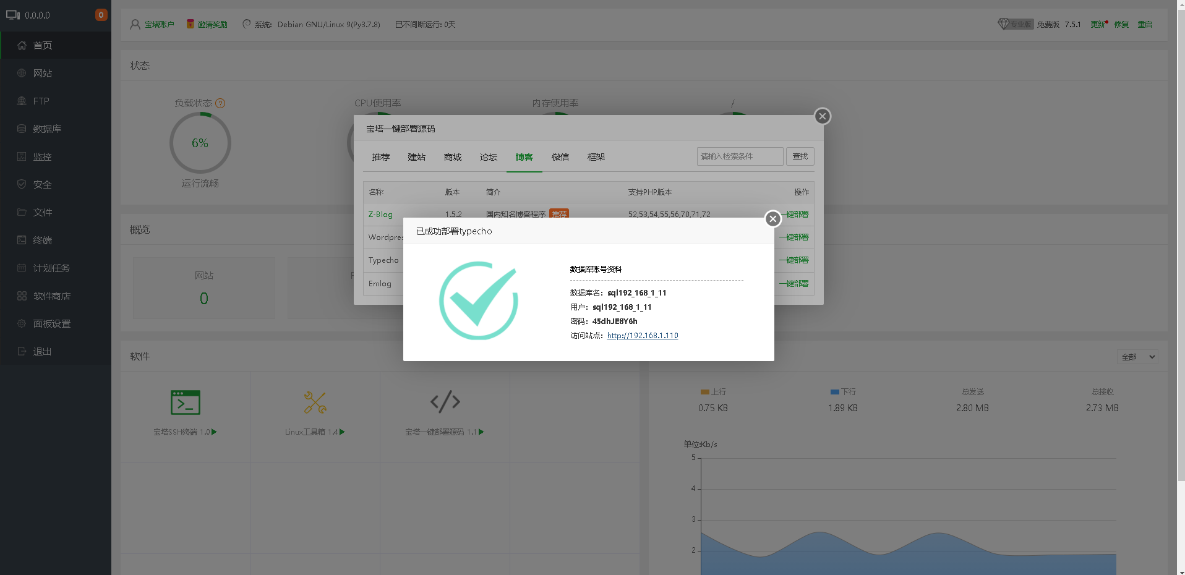Open 数据库 database management in sidebar
Viewport: 1185px width, 575px height.
coord(56,129)
